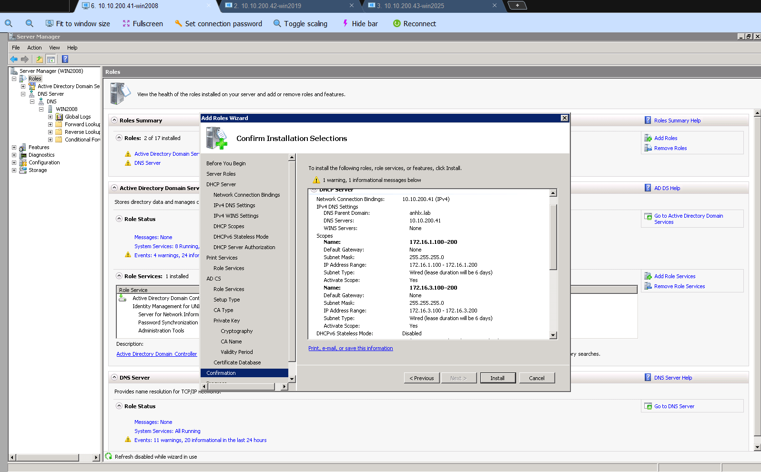Click the up one level folder icon
Screen dimensions: 761x472
39,59
